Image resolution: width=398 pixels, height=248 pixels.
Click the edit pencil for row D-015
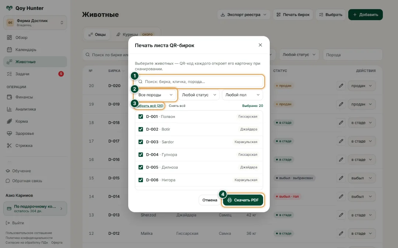[341, 178]
